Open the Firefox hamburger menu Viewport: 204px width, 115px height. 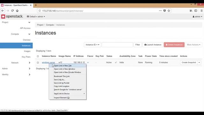pyautogui.click(x=201, y=11)
